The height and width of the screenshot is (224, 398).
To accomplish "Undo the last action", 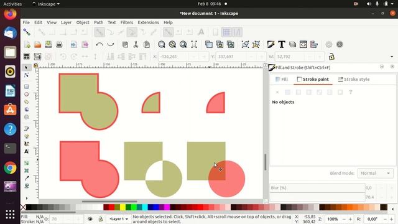I will (99, 44).
